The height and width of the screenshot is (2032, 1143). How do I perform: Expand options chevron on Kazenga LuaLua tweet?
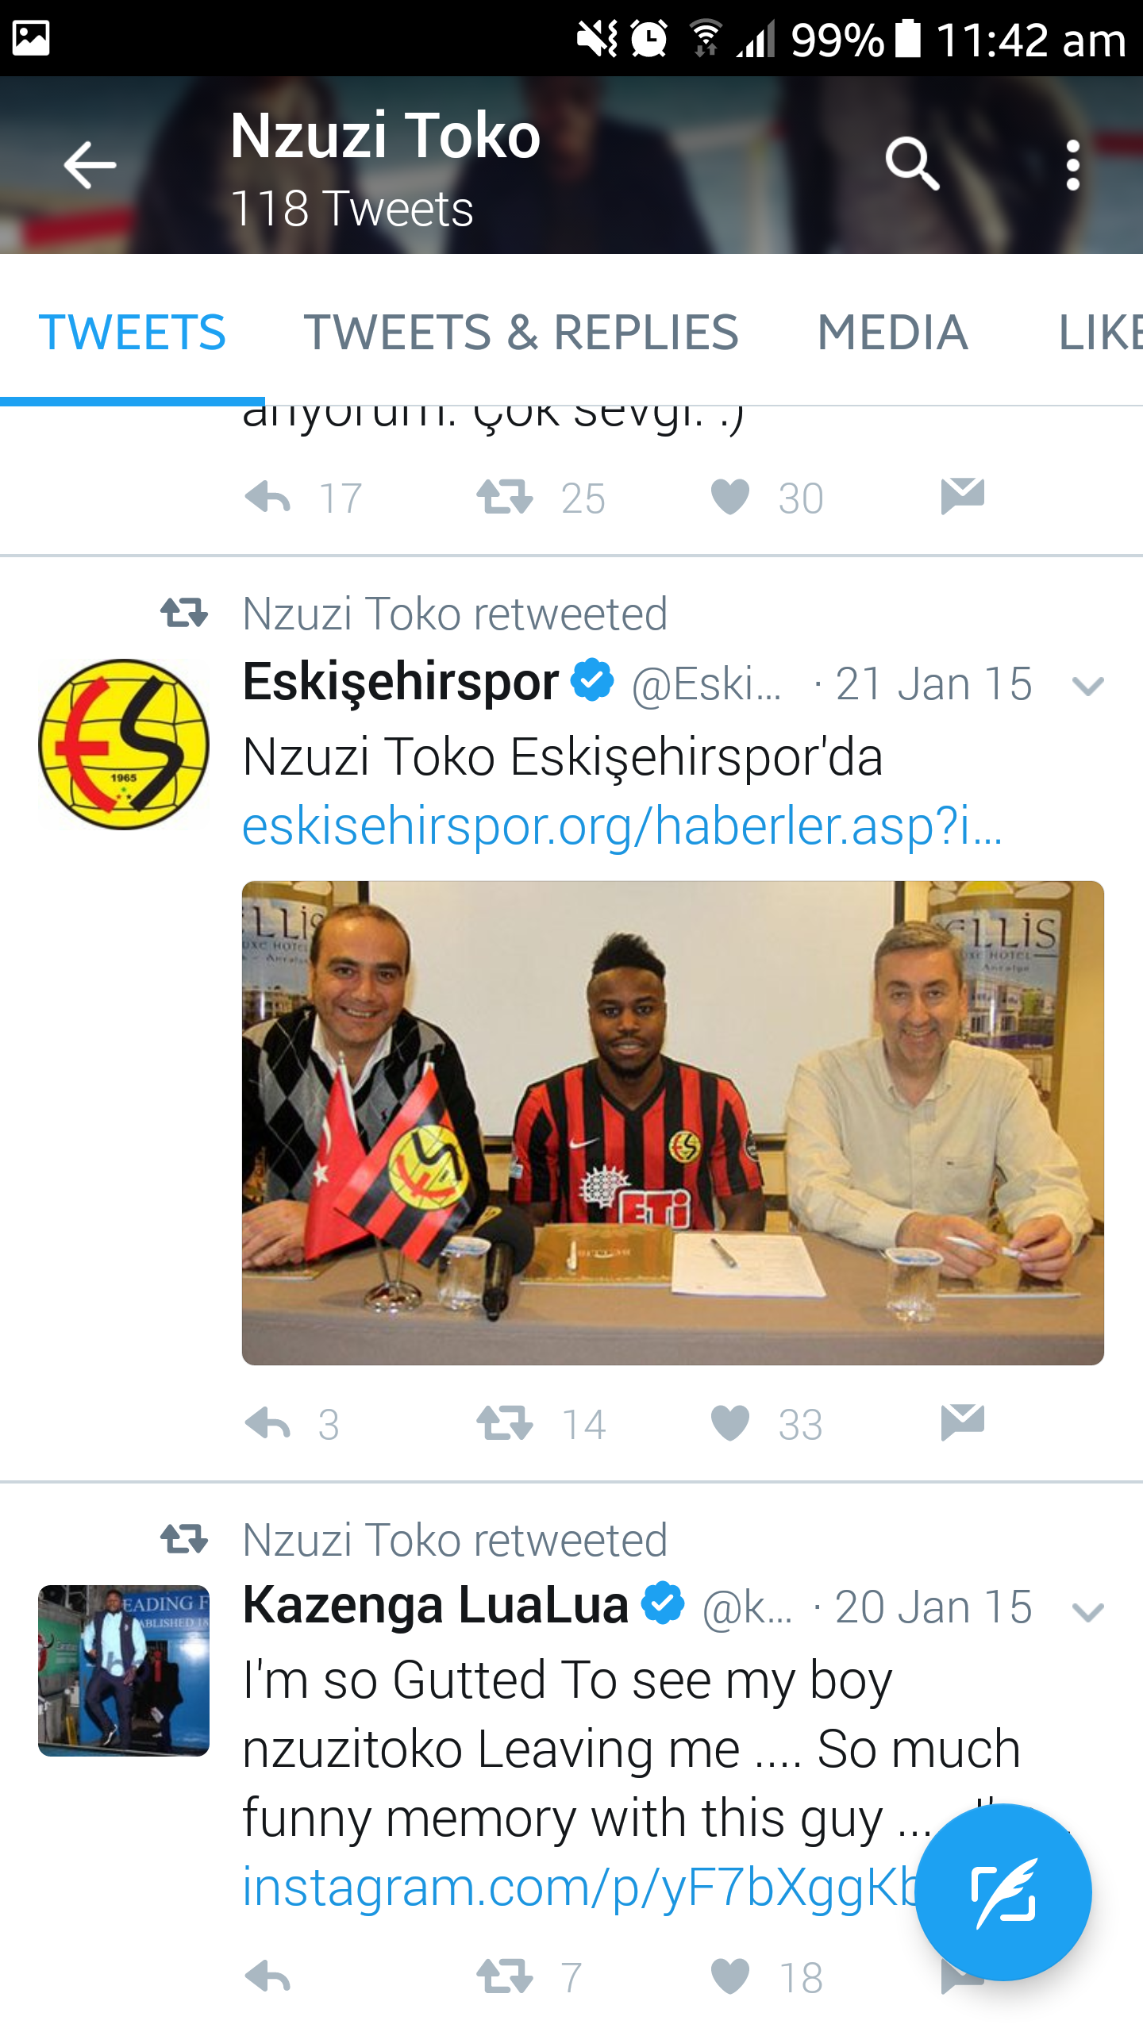[x=1087, y=1612]
